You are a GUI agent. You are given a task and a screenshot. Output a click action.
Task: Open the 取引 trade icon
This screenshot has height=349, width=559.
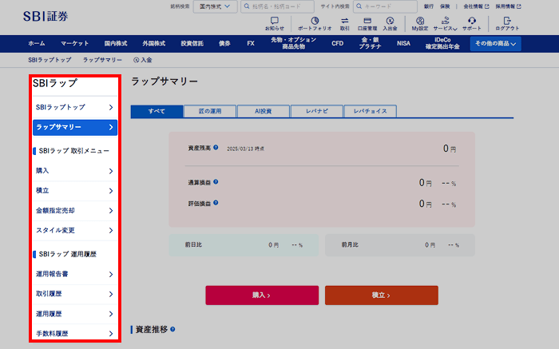[x=344, y=23]
